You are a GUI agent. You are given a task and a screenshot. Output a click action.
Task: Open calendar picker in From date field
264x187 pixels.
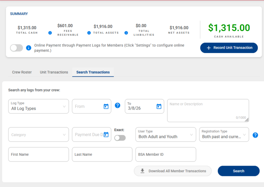tap(106, 106)
